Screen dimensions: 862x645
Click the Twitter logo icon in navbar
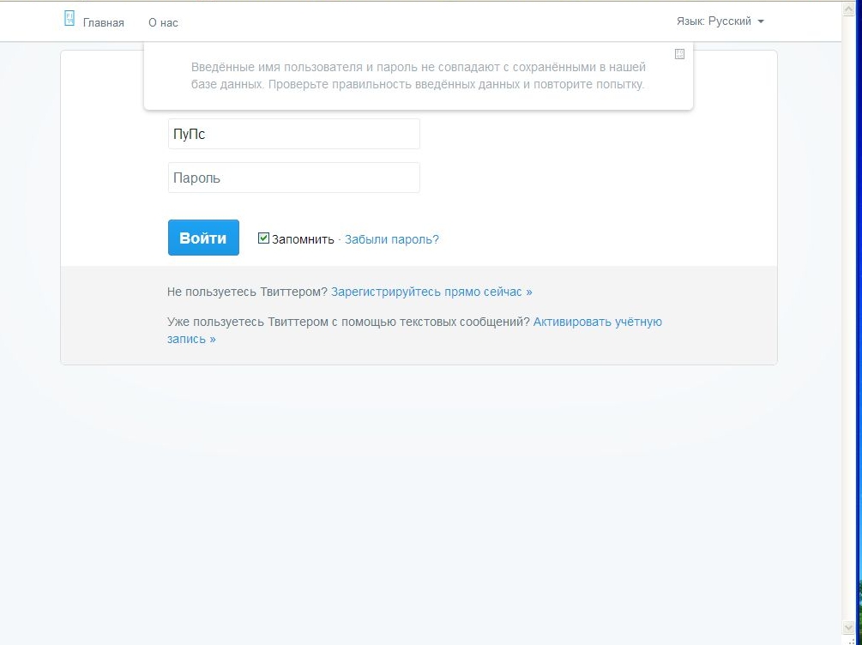(69, 19)
